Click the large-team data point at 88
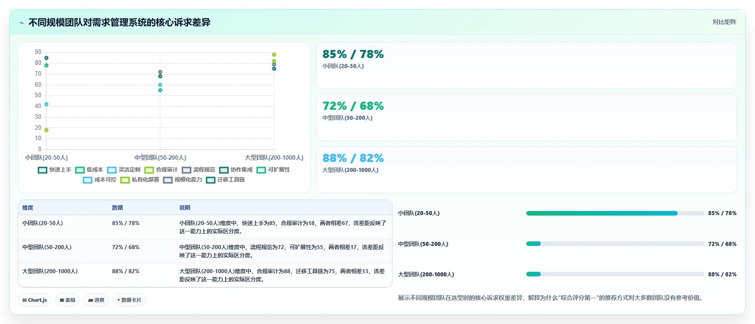This screenshot has height=324, width=755. point(274,55)
